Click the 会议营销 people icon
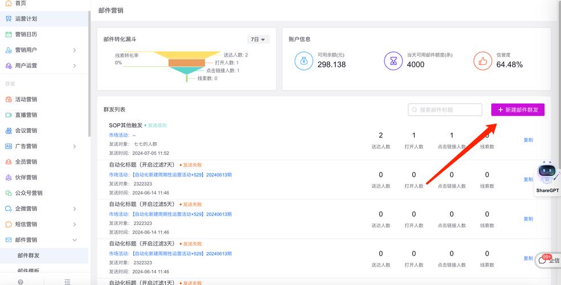Image resolution: width=561 pixels, height=285 pixels. 9,131
